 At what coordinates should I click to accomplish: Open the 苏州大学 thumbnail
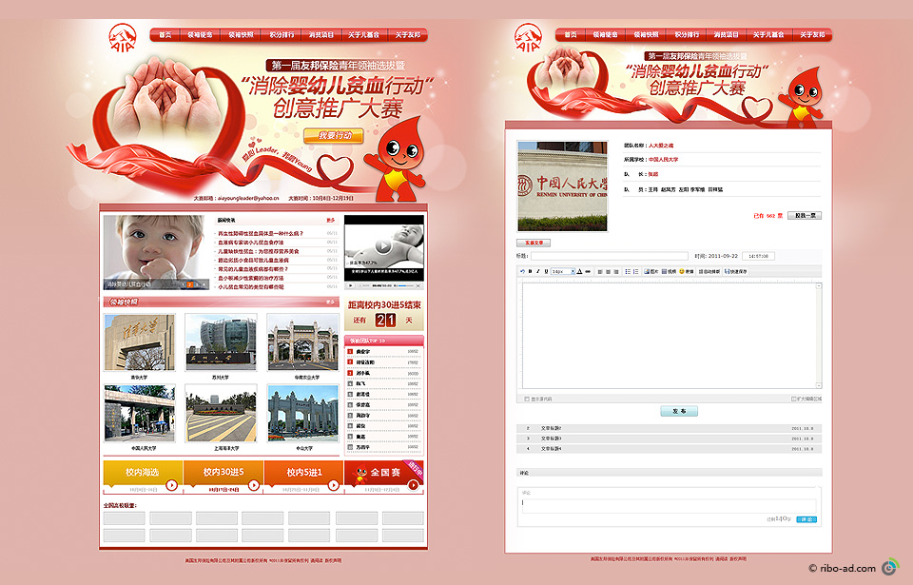click(221, 342)
